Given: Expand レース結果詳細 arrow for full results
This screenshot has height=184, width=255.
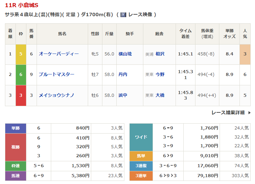Looking at the screenshot, I should (x=249, y=113).
